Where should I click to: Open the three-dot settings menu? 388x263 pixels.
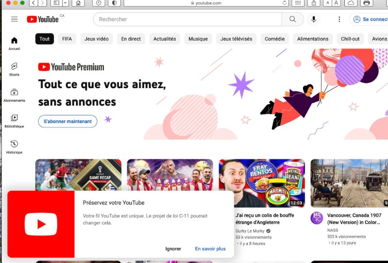[339, 19]
